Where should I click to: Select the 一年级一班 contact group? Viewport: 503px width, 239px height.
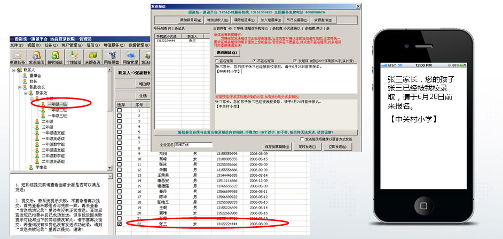[x=57, y=104]
